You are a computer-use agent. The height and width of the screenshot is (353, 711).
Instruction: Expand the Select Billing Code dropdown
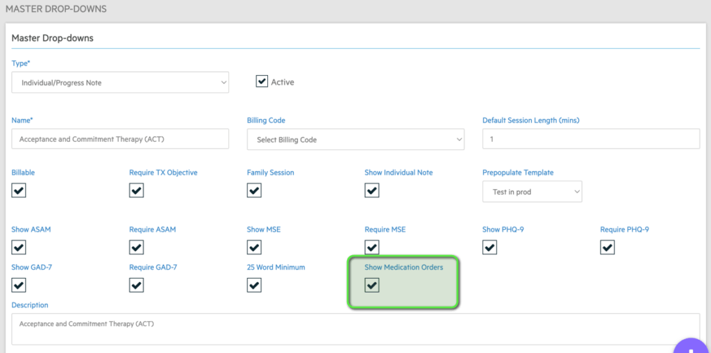(x=355, y=139)
